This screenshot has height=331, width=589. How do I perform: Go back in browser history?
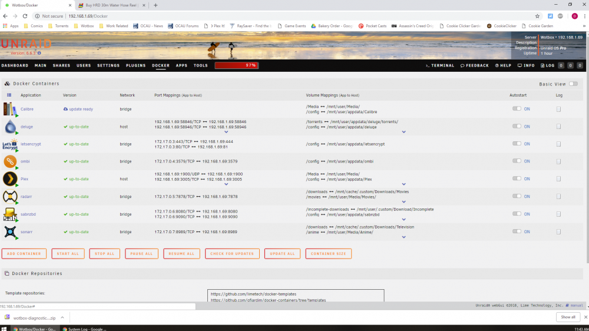tap(5, 16)
